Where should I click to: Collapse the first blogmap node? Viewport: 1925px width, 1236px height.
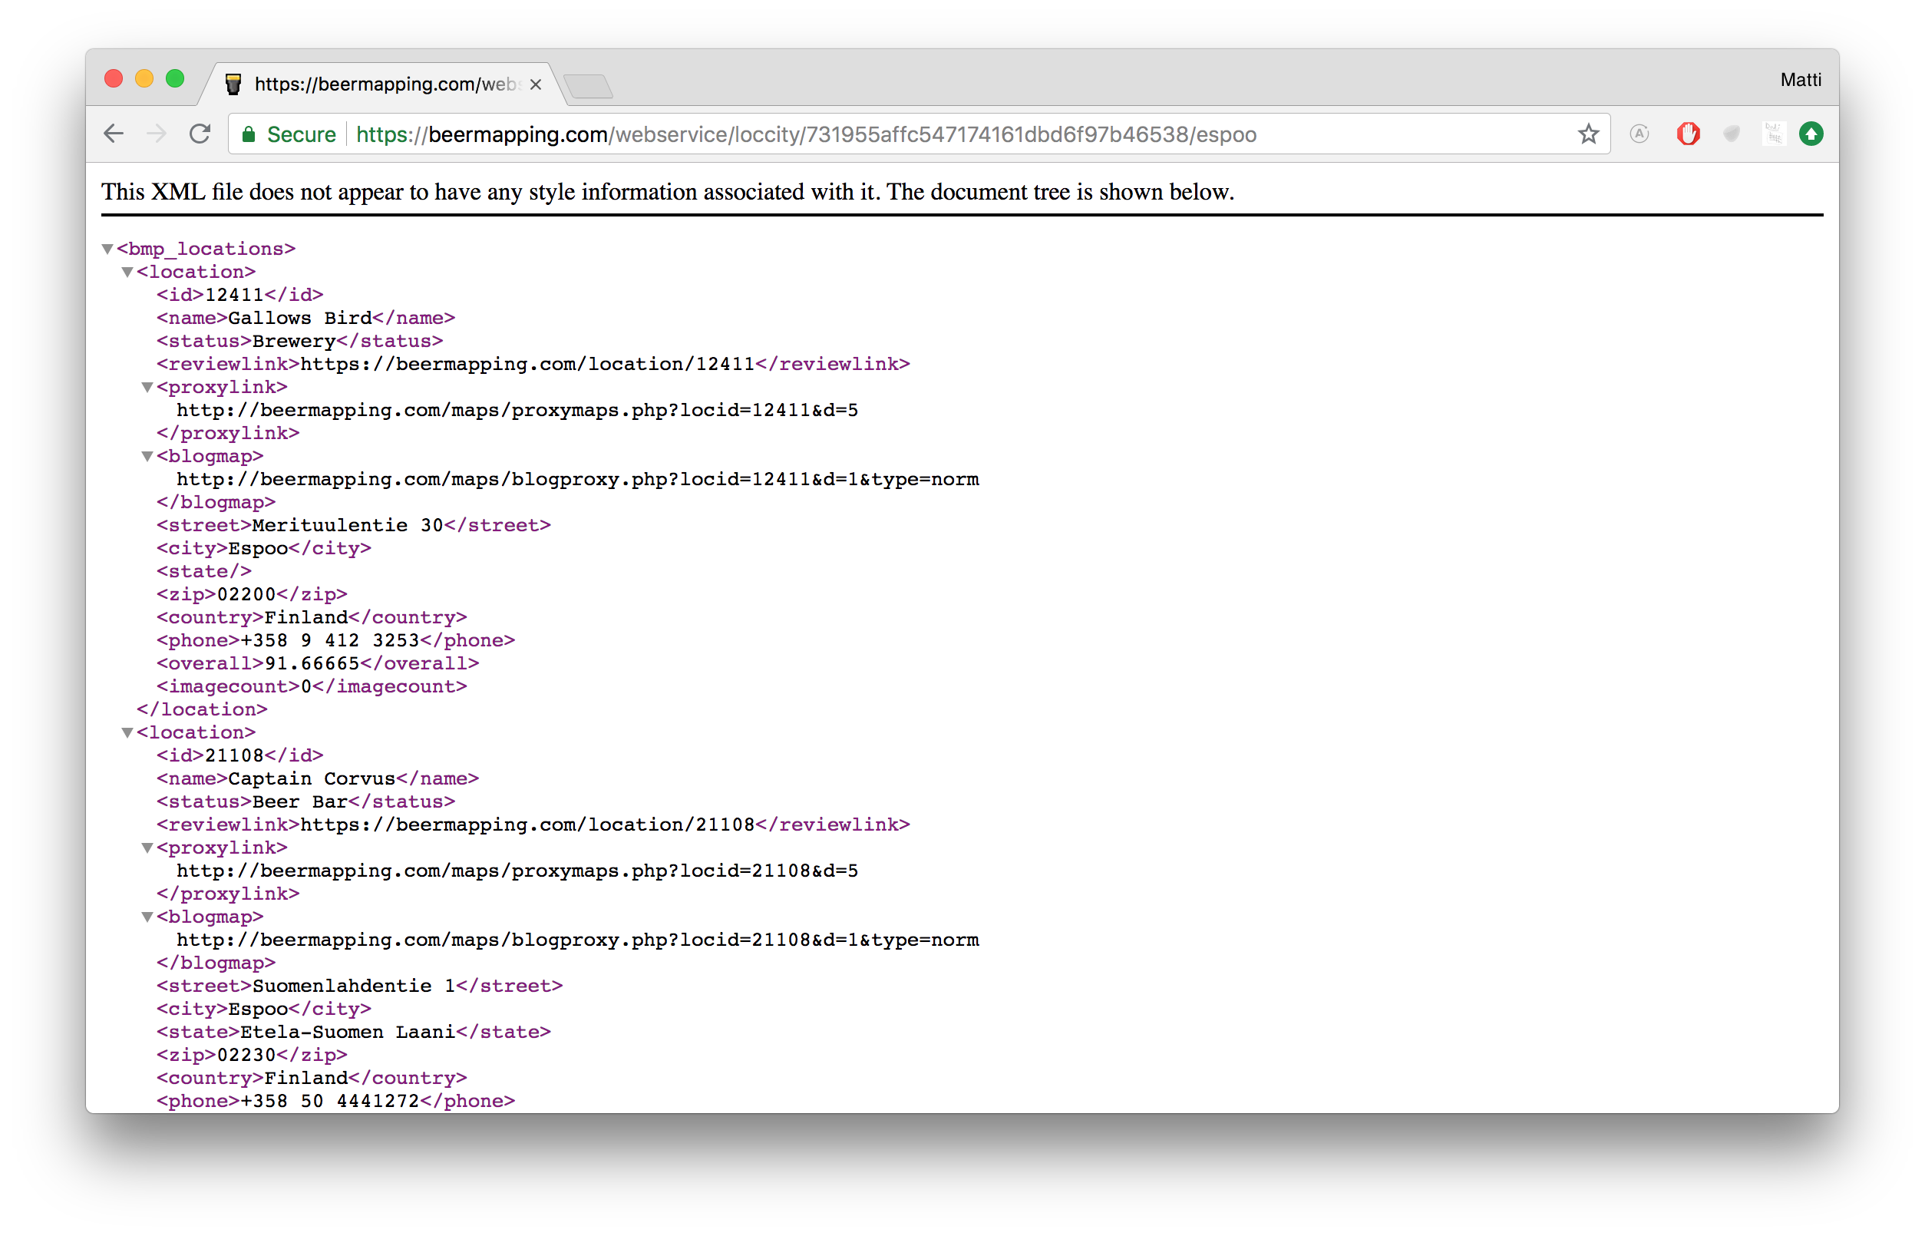pos(147,456)
